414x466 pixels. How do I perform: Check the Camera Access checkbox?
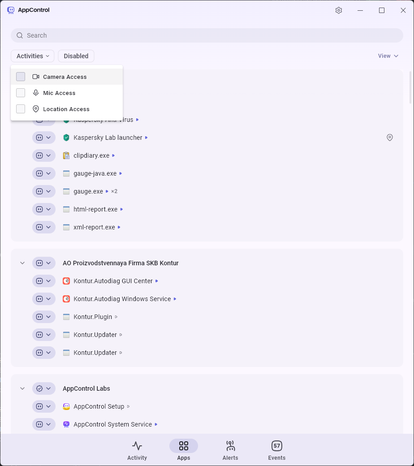click(21, 77)
